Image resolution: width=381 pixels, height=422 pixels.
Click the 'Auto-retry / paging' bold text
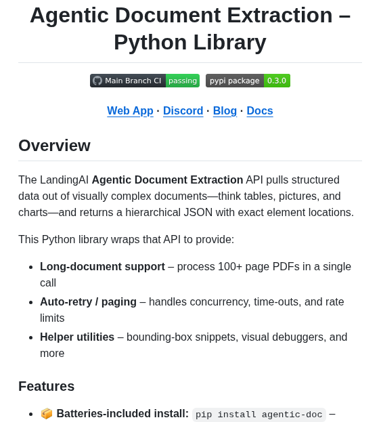coord(88,302)
